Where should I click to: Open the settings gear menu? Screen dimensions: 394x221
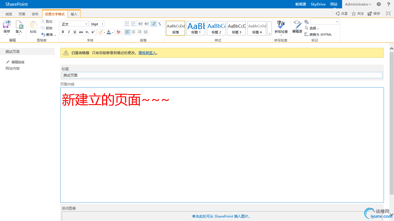379,4
